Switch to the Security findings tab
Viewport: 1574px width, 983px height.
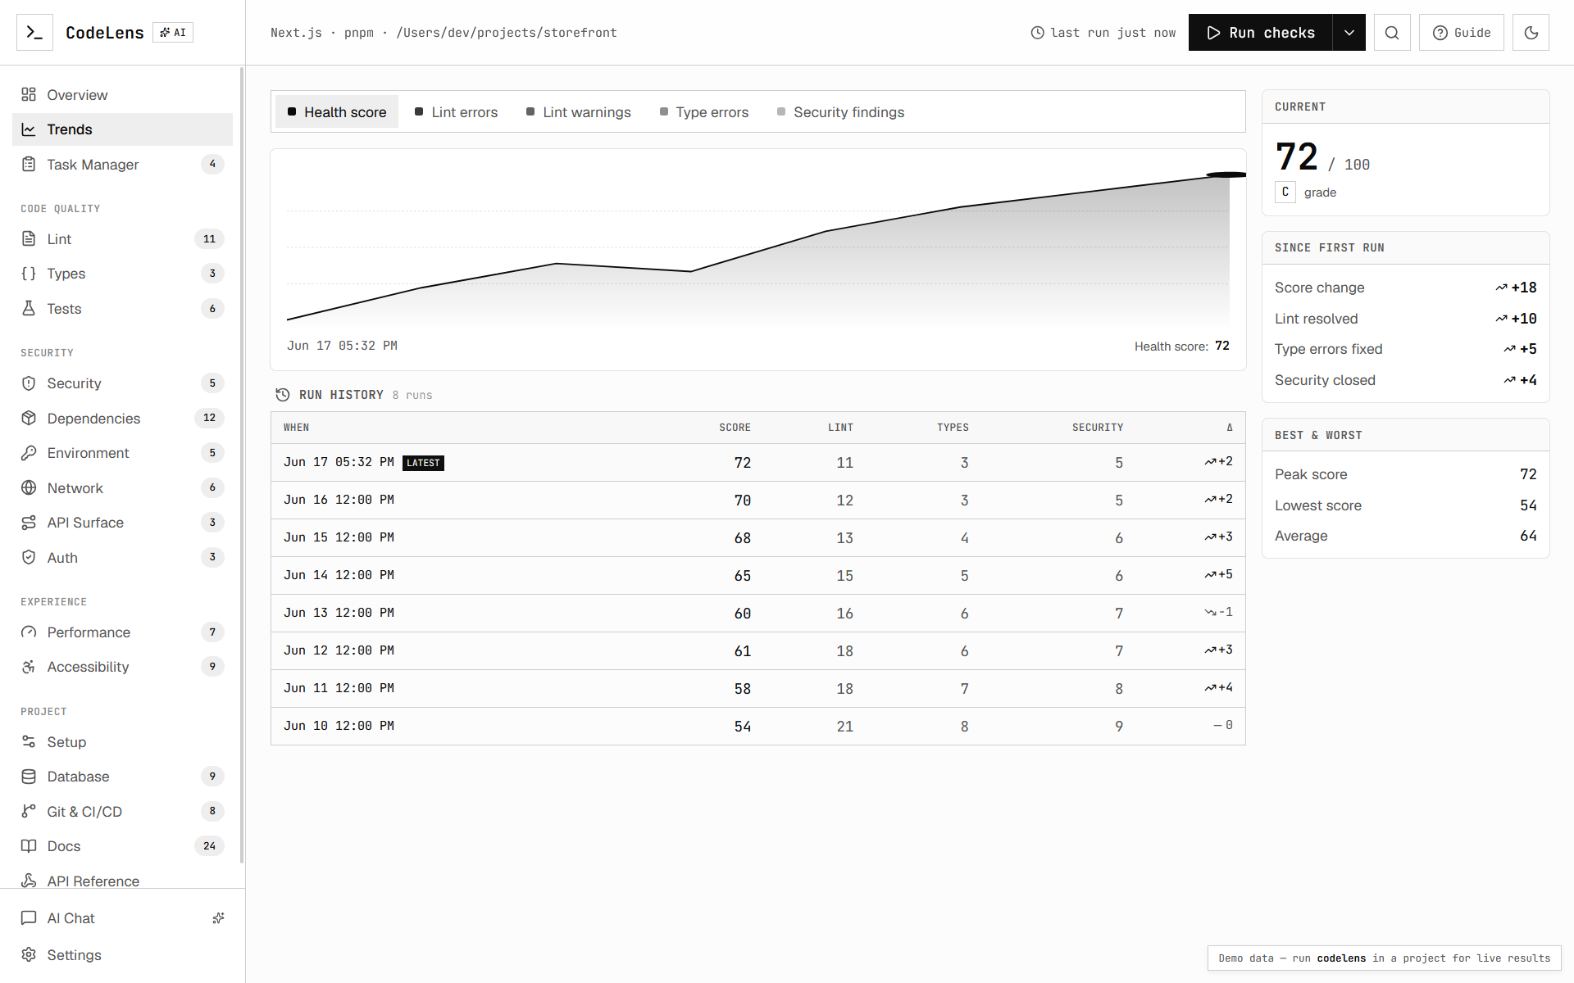coord(841,112)
